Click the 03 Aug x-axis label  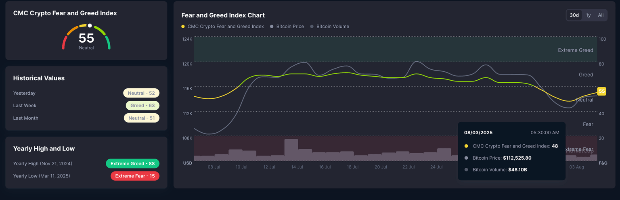tap(576, 167)
